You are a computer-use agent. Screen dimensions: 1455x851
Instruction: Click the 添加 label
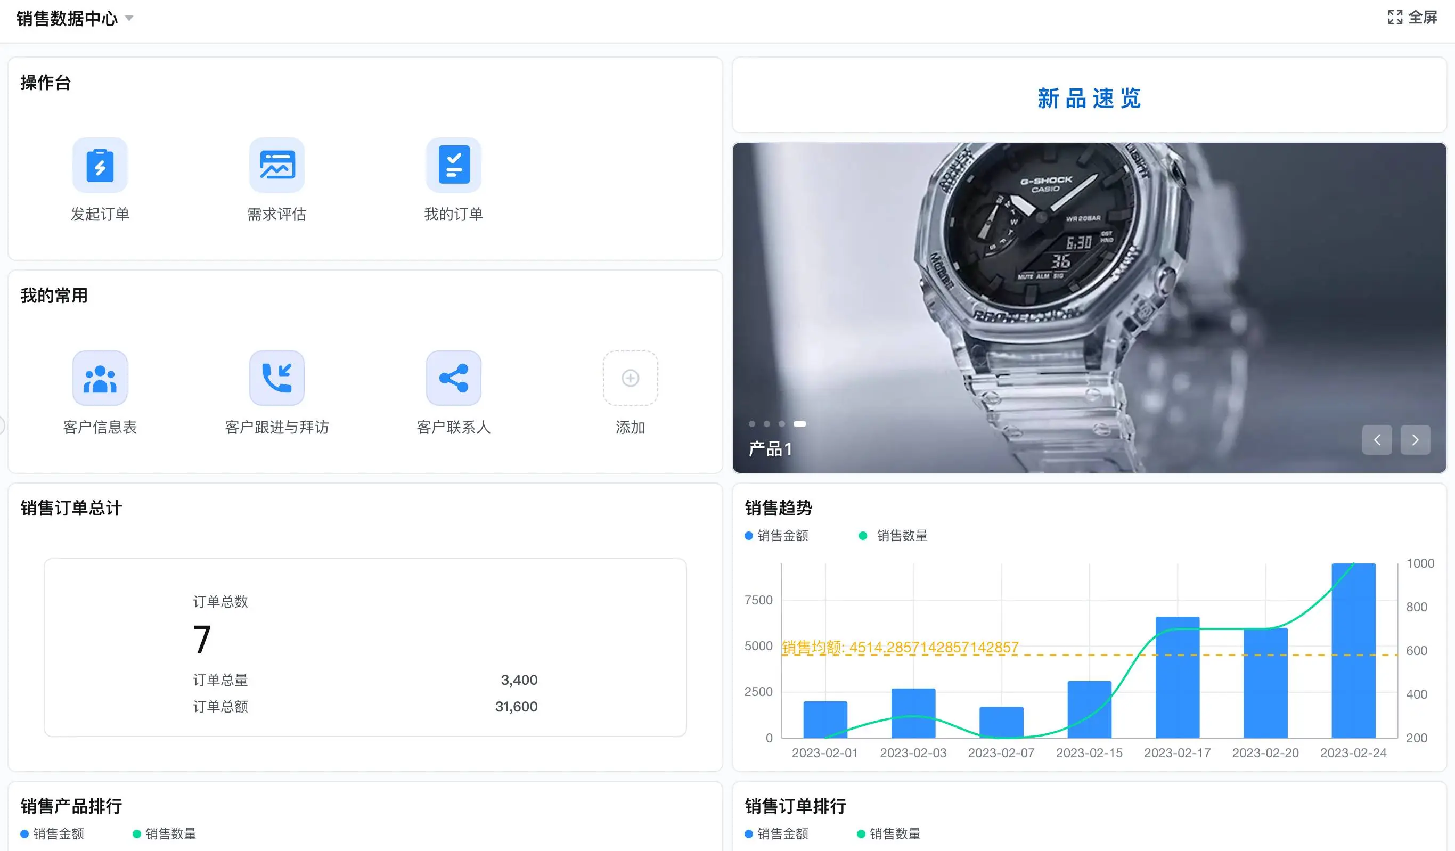(x=630, y=427)
